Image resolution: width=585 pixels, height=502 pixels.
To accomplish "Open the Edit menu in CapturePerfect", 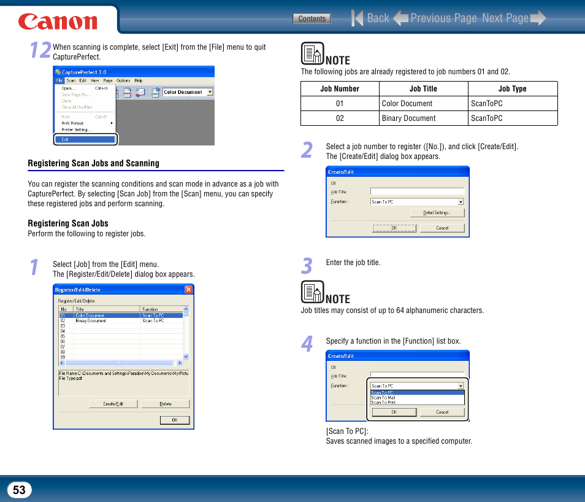I will coord(82,80).
